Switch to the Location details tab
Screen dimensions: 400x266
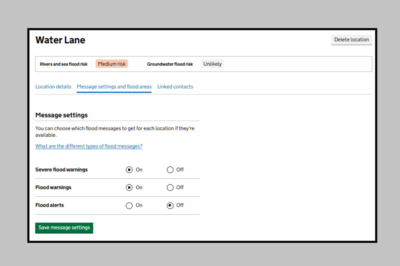click(53, 87)
